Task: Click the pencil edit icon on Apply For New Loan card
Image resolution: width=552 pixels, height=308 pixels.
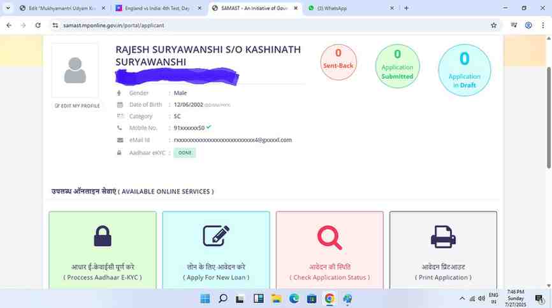Action: click(216, 236)
